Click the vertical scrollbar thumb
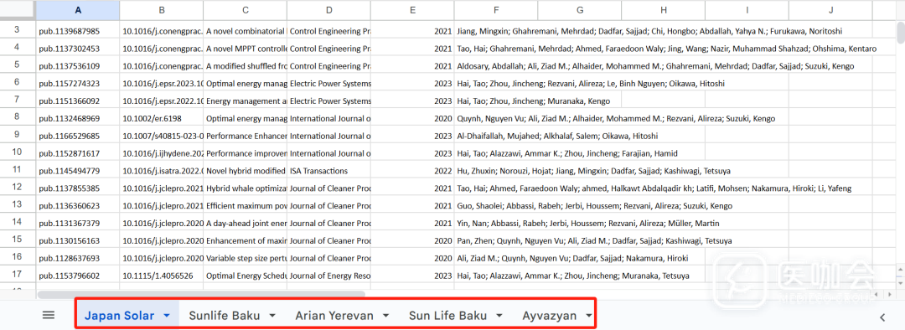905x330 pixels. pos(900,32)
